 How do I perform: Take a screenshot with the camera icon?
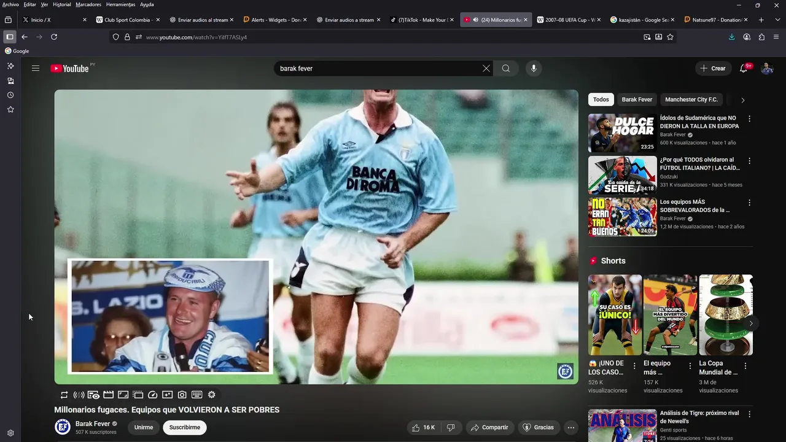point(182,395)
